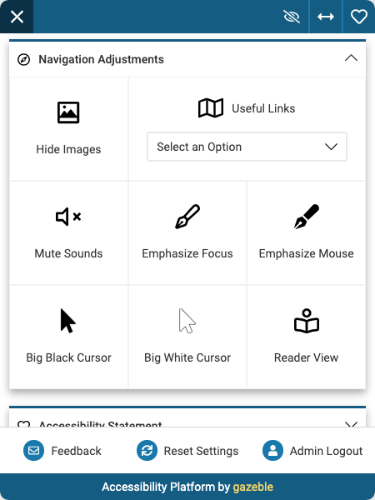Click the Navigation Adjustments header title
This screenshot has height=500, width=375.
click(101, 59)
